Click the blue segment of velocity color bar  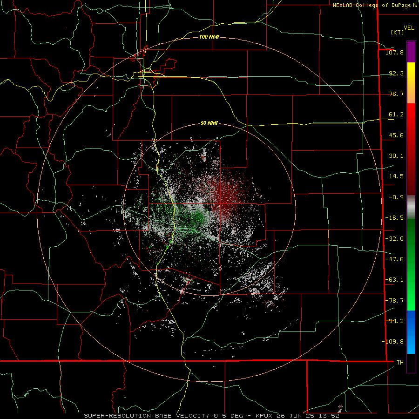click(x=411, y=332)
